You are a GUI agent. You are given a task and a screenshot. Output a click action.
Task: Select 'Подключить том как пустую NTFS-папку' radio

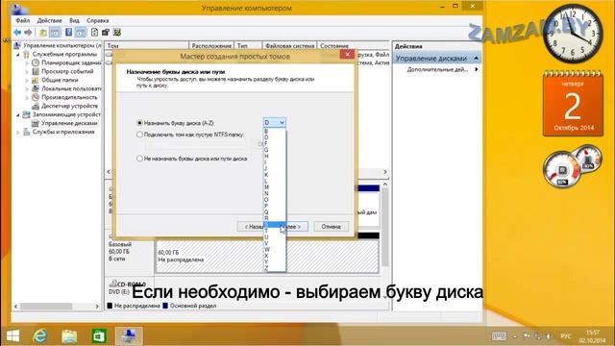[139, 135]
